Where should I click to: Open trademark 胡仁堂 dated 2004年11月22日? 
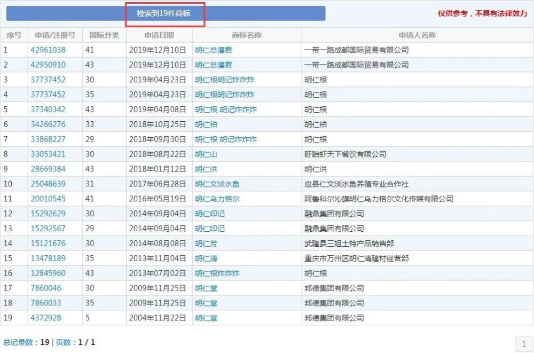pyautogui.click(x=206, y=318)
